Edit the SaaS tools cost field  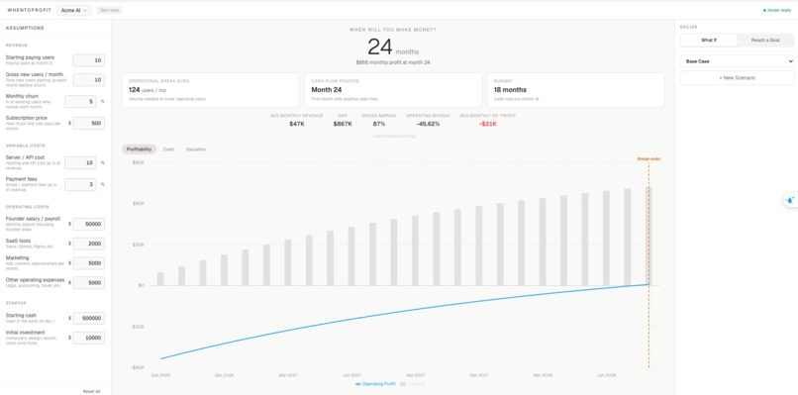coord(88,244)
